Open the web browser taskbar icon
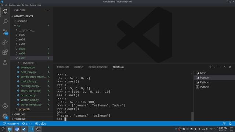The width and height of the screenshot is (235, 132). tap(17, 129)
